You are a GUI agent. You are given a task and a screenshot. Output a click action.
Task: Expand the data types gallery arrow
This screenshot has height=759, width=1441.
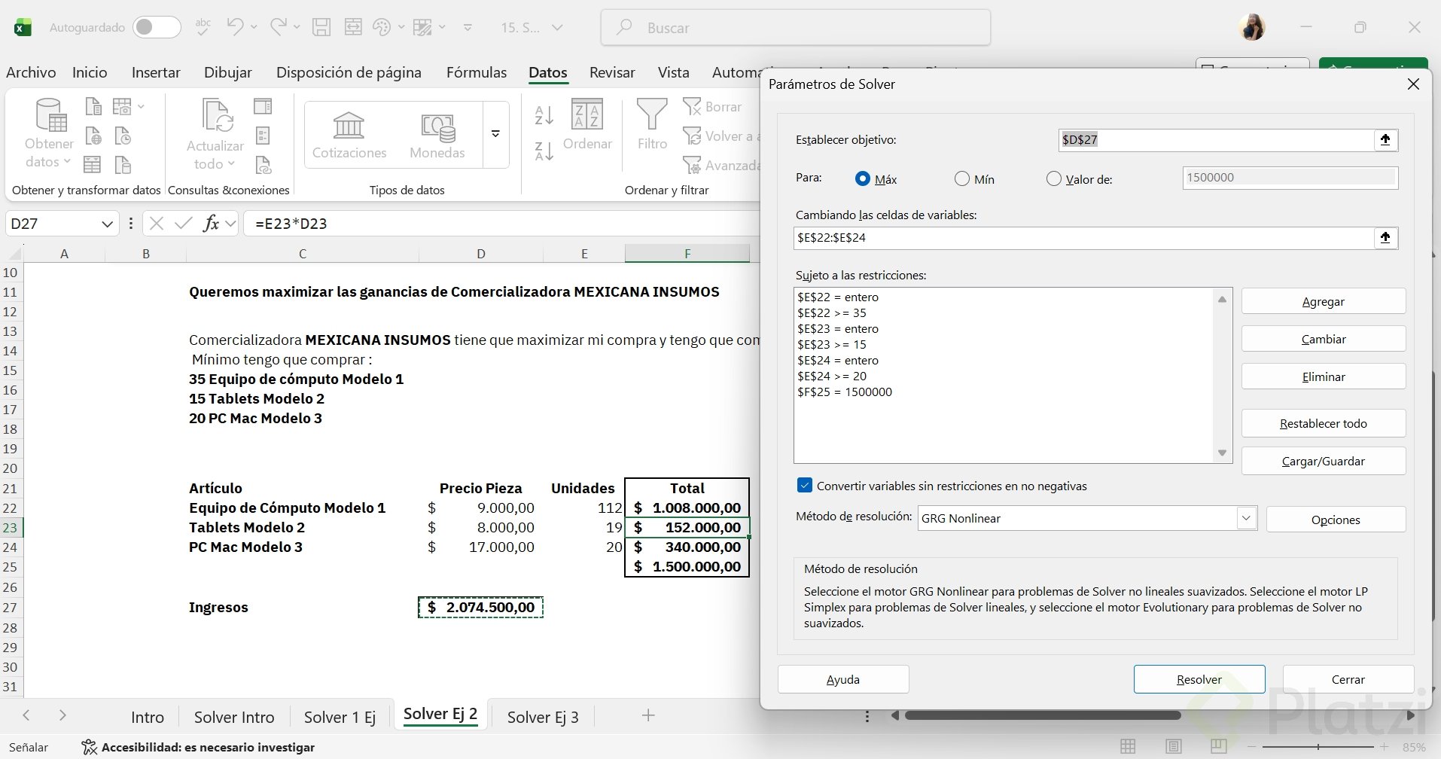point(495,134)
